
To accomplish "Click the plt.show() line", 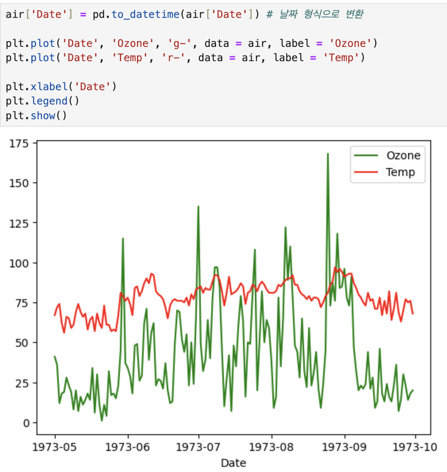I will point(36,116).
